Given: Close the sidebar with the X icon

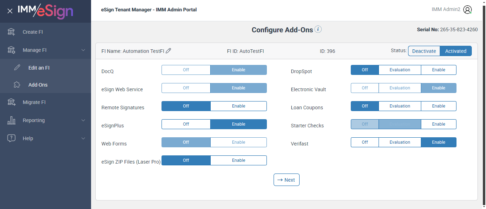Looking at the screenshot, I should (x=10, y=11).
